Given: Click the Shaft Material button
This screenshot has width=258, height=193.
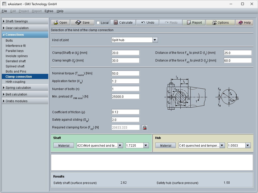Looking at the screenshot, I should click(64, 145).
